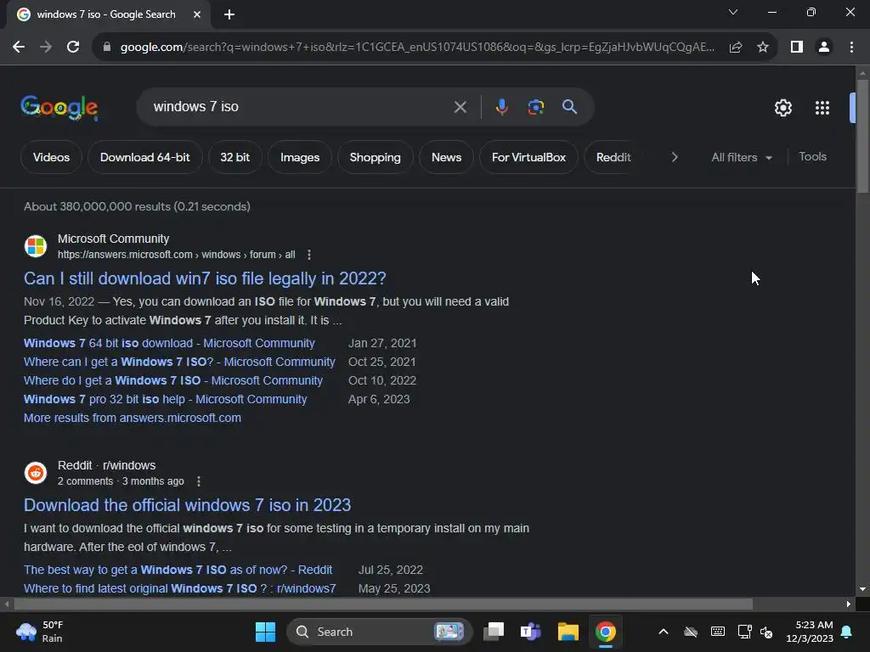Open weather widget showing 50°F Rain
The image size is (870, 652).
click(40, 632)
